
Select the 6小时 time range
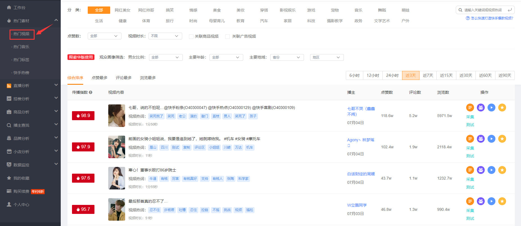point(355,75)
